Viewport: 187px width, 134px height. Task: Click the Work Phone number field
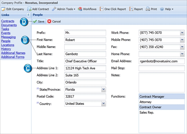(159, 33)
